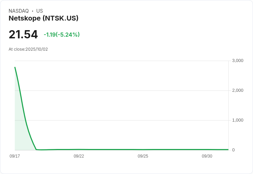Click the green chart line peak at 09/17
This screenshot has width=253, height=174.
[15, 67]
